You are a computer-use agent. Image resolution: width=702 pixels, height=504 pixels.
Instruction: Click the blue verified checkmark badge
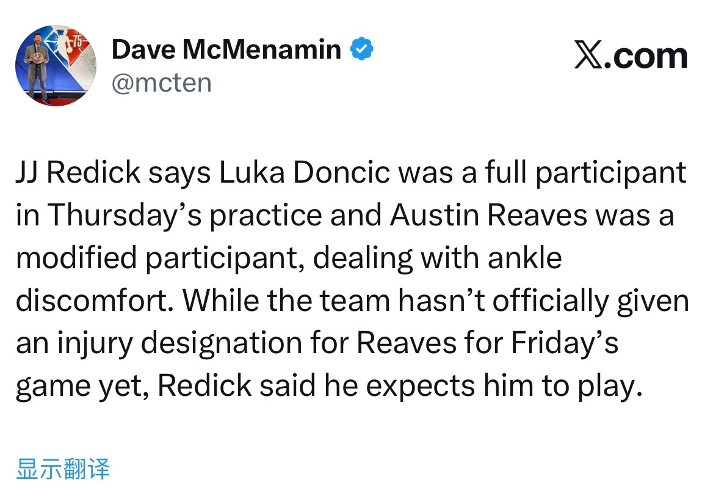point(362,49)
